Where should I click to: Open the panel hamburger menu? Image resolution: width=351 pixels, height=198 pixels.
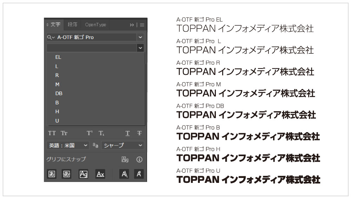pyautogui.click(x=142, y=25)
